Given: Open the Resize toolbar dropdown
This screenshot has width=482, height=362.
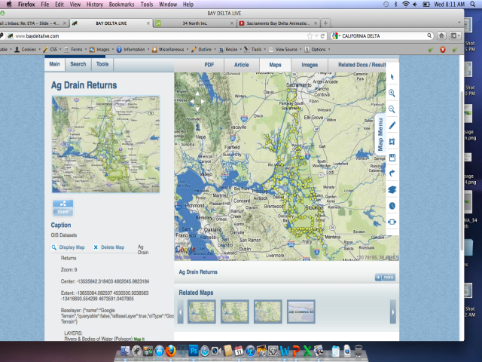Looking at the screenshot, I should (x=230, y=49).
